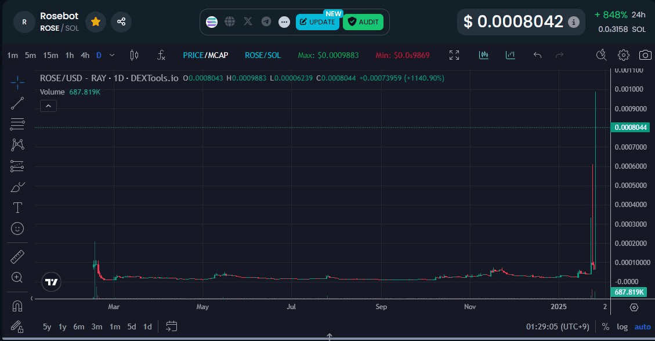Open the Solana chain icon link
The height and width of the screenshot is (341, 655).
pos(212,21)
